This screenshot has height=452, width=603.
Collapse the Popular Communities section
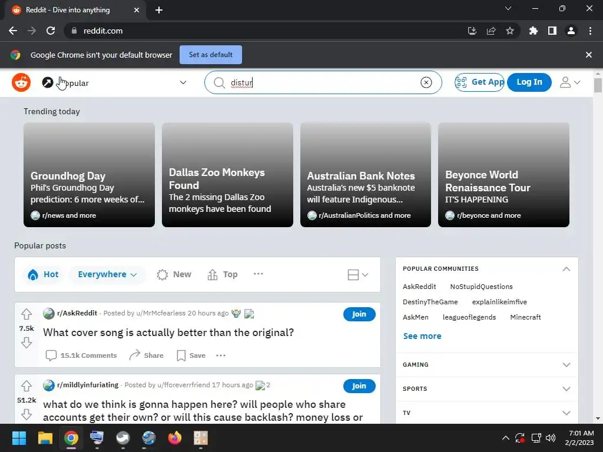point(566,268)
